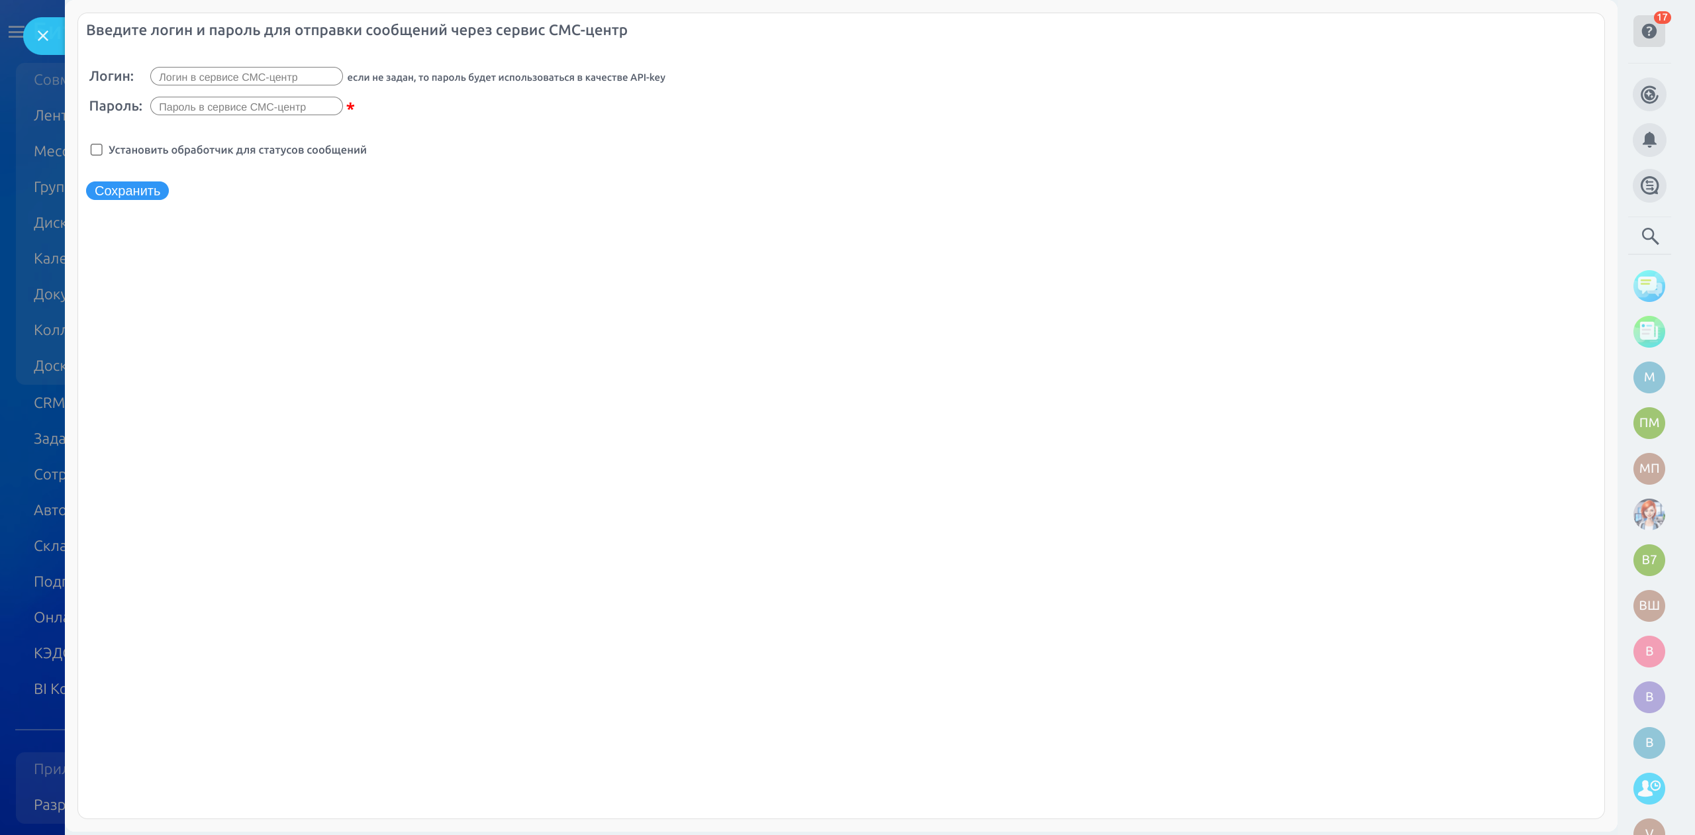Screen dimensions: 1695x835
Task: Open chat with photo avatar contact
Action: pyautogui.click(x=1649, y=515)
